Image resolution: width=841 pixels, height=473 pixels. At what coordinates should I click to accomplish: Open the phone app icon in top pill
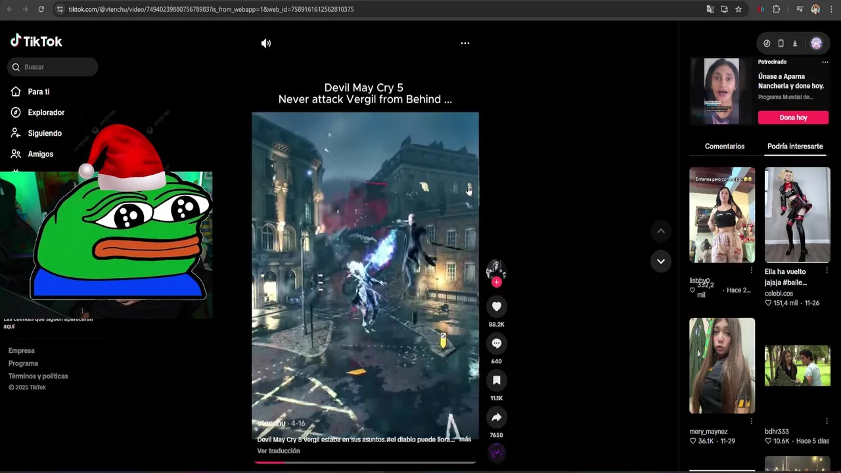tap(781, 43)
